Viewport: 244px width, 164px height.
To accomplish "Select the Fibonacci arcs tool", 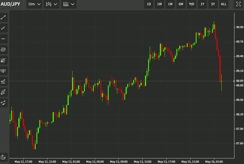I will point(3,71).
